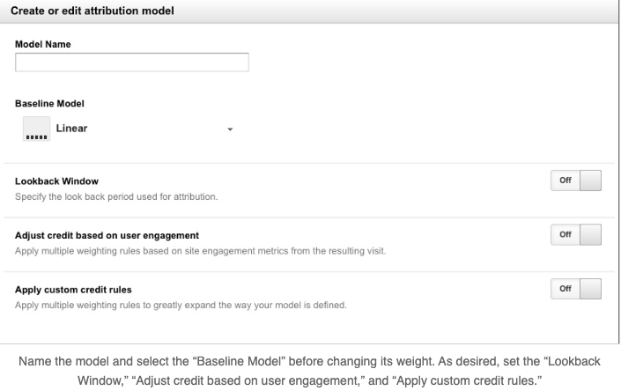Click the instruction caption below the dialog
Image resolution: width=621 pixels, height=391 pixels.
[309, 371]
